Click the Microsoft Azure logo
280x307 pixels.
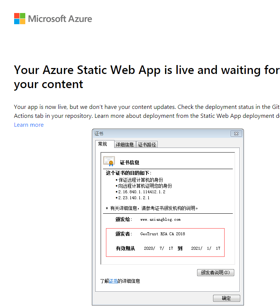(x=53, y=19)
